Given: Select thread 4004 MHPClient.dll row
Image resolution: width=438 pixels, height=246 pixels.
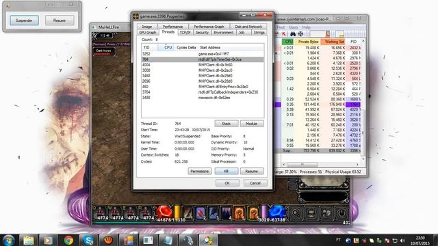Looking at the screenshot, I should tap(203, 65).
